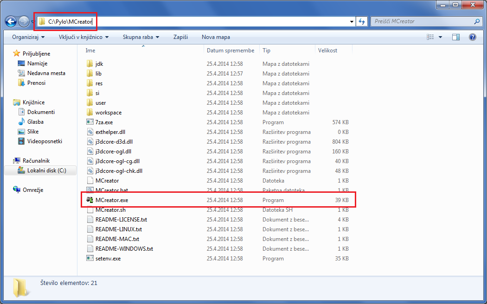Click the refresh button beside address bar
Image resolution: width=487 pixels, height=304 pixels.
click(x=361, y=22)
